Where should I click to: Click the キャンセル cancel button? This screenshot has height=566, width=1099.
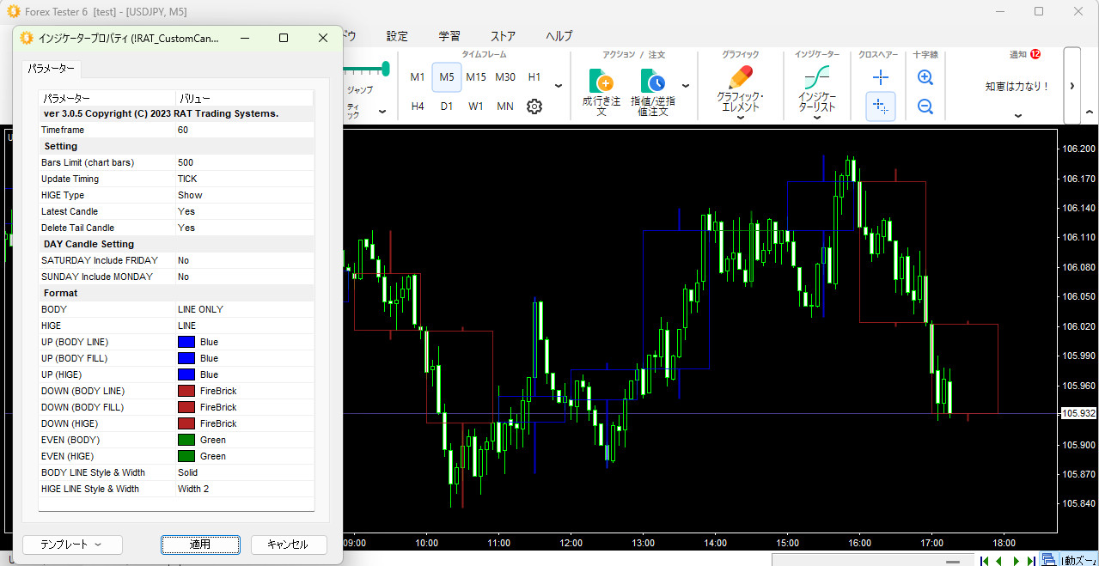coord(288,545)
